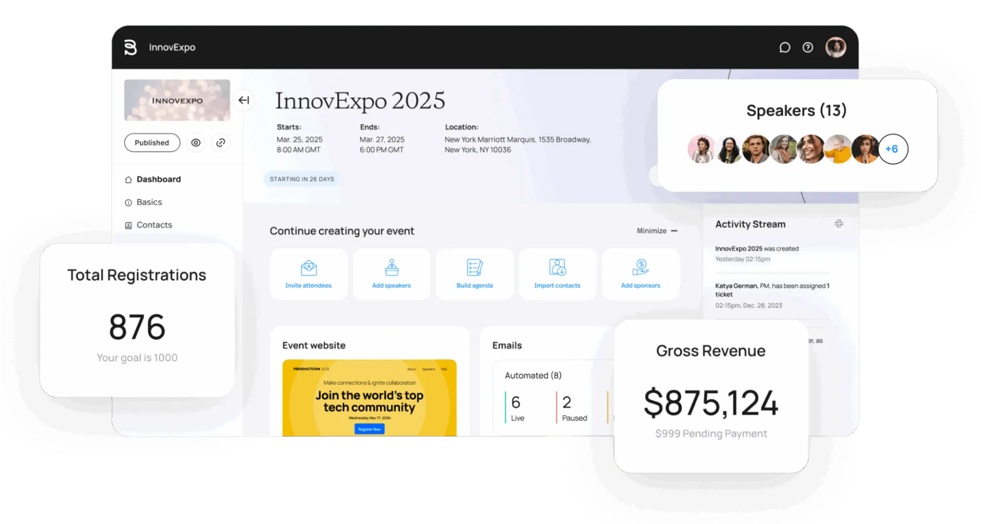Click the last speaker avatar before +6

[x=866, y=149]
